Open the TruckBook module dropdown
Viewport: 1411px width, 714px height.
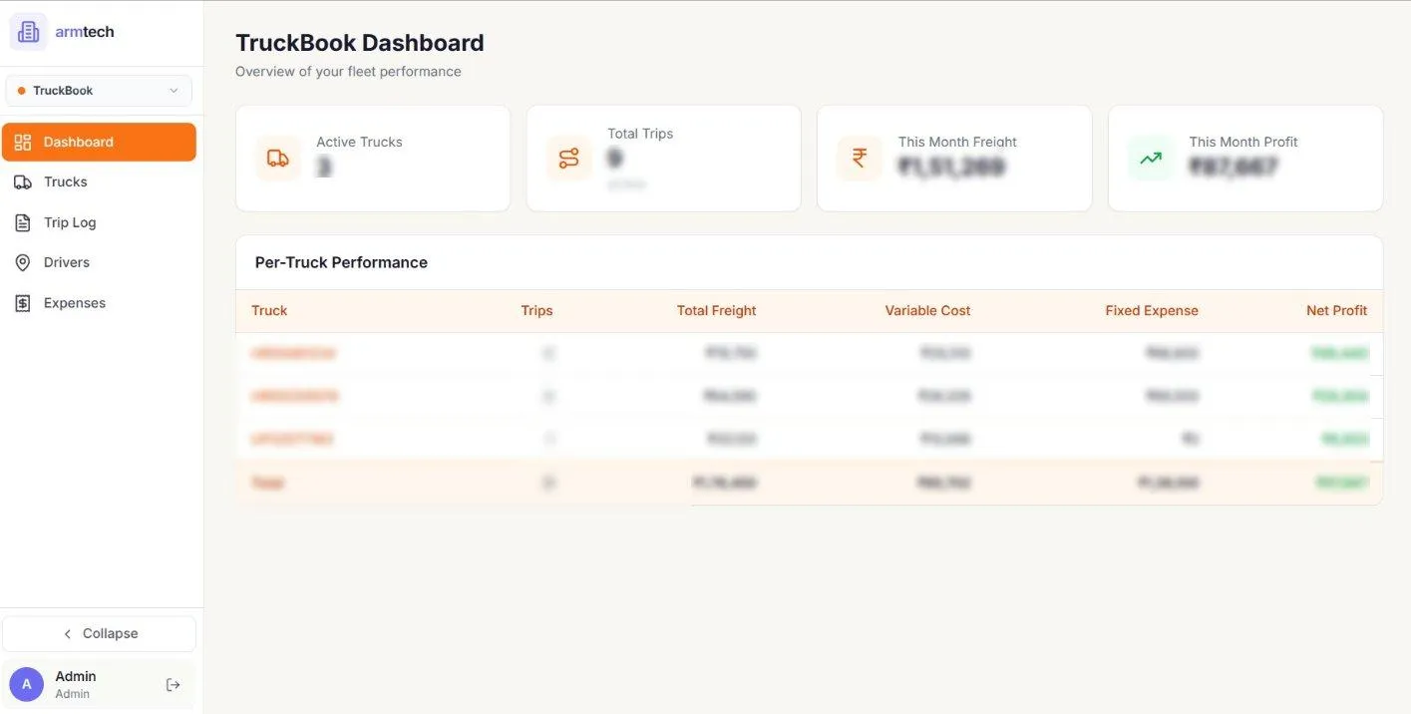tap(99, 91)
